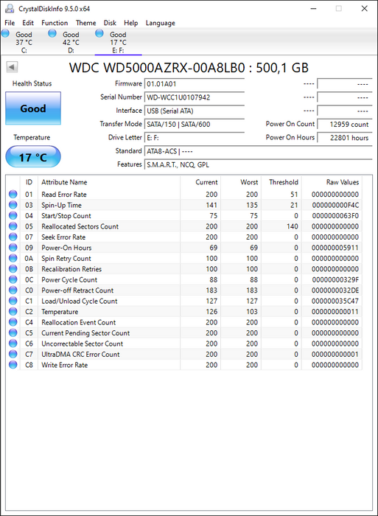The height and width of the screenshot is (516, 378).
Task: Click raw value 000000035C47
Action: tap(335, 301)
